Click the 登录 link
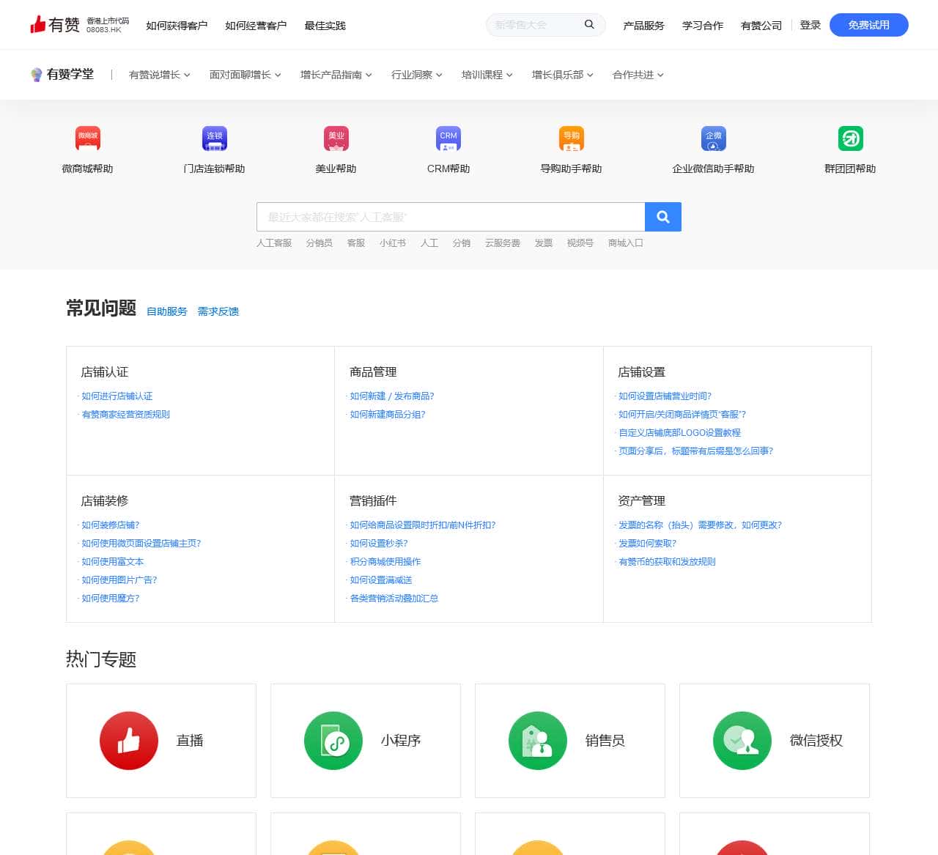 (810, 25)
